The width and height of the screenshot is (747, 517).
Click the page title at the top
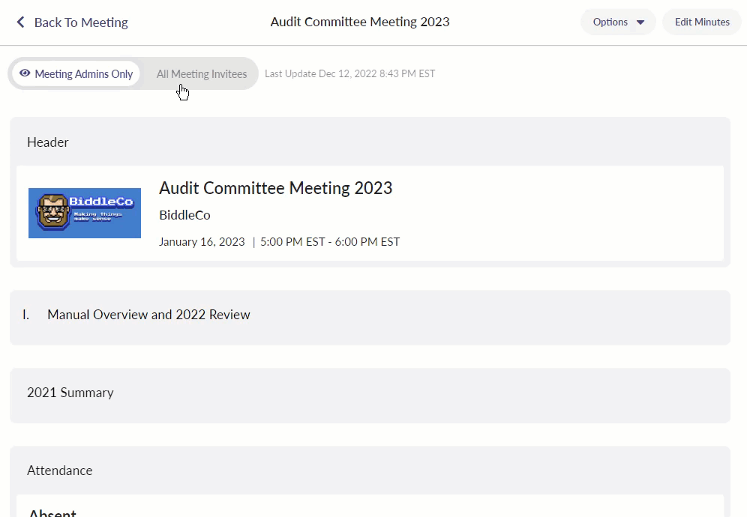(360, 22)
